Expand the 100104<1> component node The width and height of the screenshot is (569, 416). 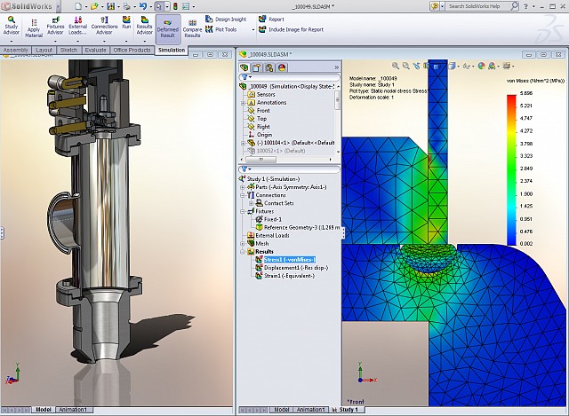pos(243,143)
